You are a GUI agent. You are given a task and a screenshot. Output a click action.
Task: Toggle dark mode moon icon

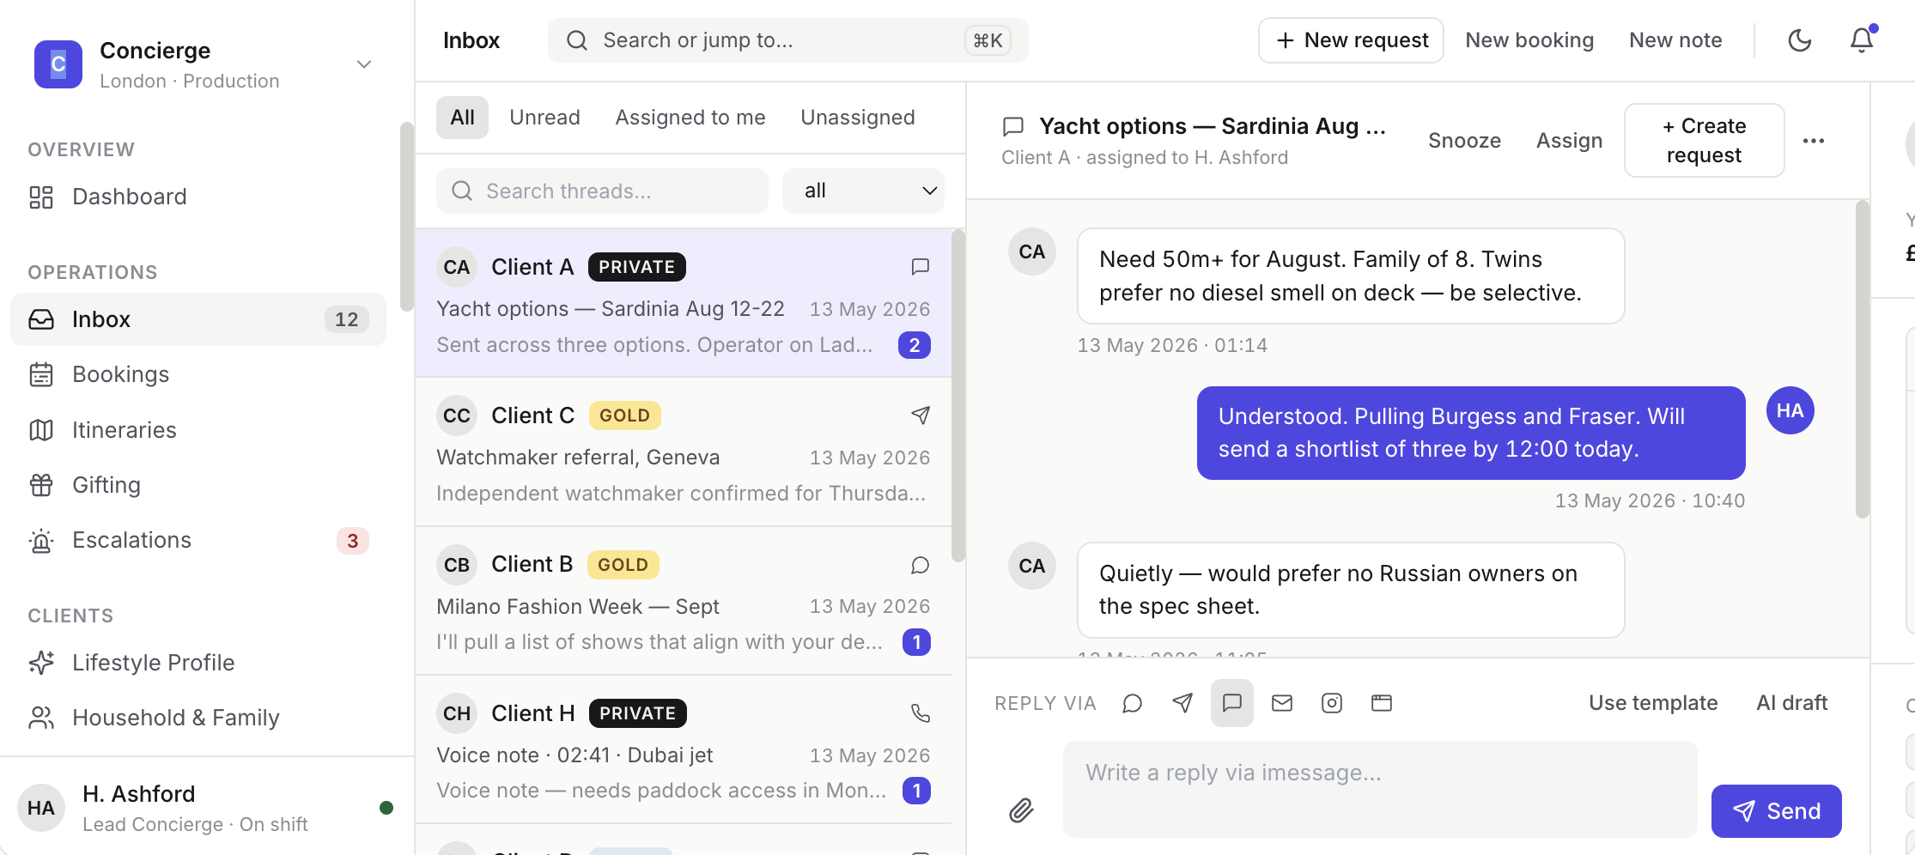point(1800,40)
